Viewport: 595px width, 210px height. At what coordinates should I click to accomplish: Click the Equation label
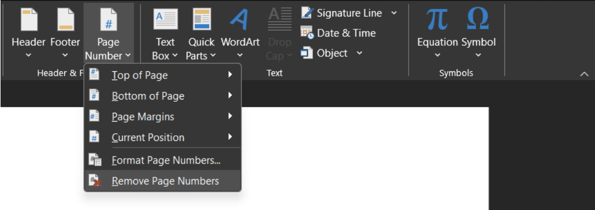437,42
